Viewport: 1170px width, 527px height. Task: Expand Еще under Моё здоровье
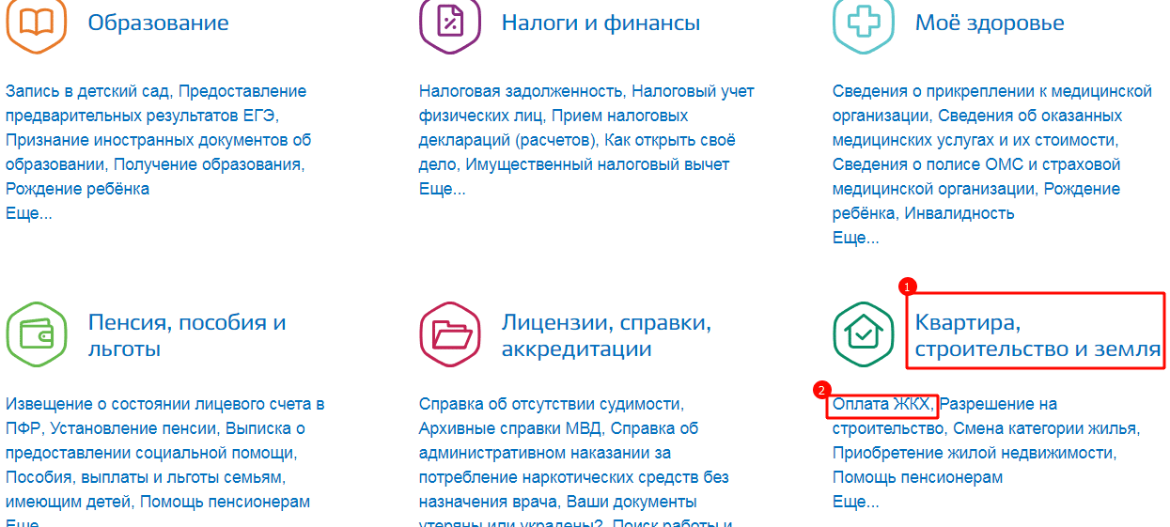[855, 238]
